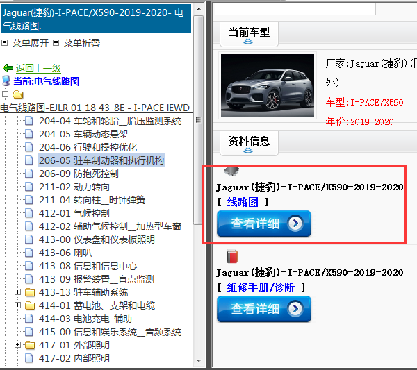This screenshot has height=370, width=417.
Task: Click the 417-01 外部照明 folder icon
Action: [30, 345]
